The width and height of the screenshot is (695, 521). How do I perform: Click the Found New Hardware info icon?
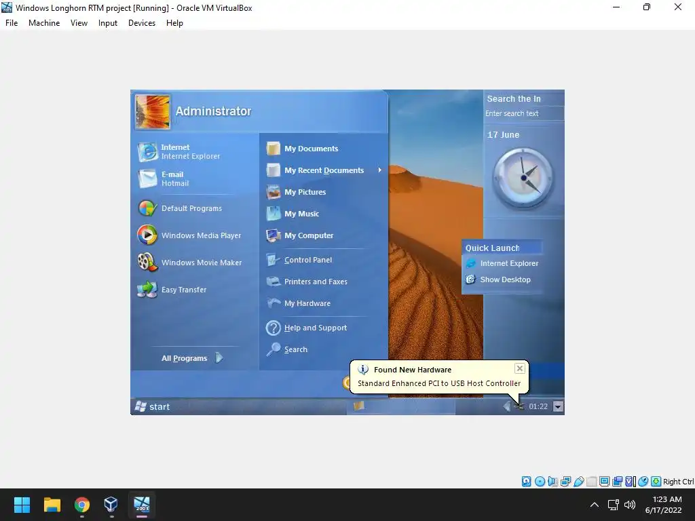click(363, 370)
